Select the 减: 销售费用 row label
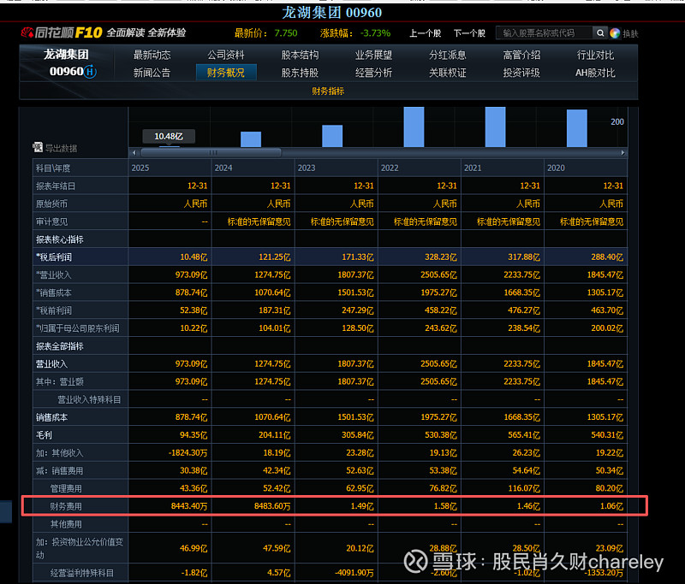Image resolution: width=685 pixels, height=584 pixels. [59, 471]
